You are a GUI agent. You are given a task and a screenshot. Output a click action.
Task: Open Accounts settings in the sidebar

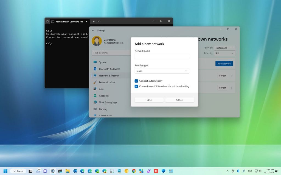[x=104, y=96]
